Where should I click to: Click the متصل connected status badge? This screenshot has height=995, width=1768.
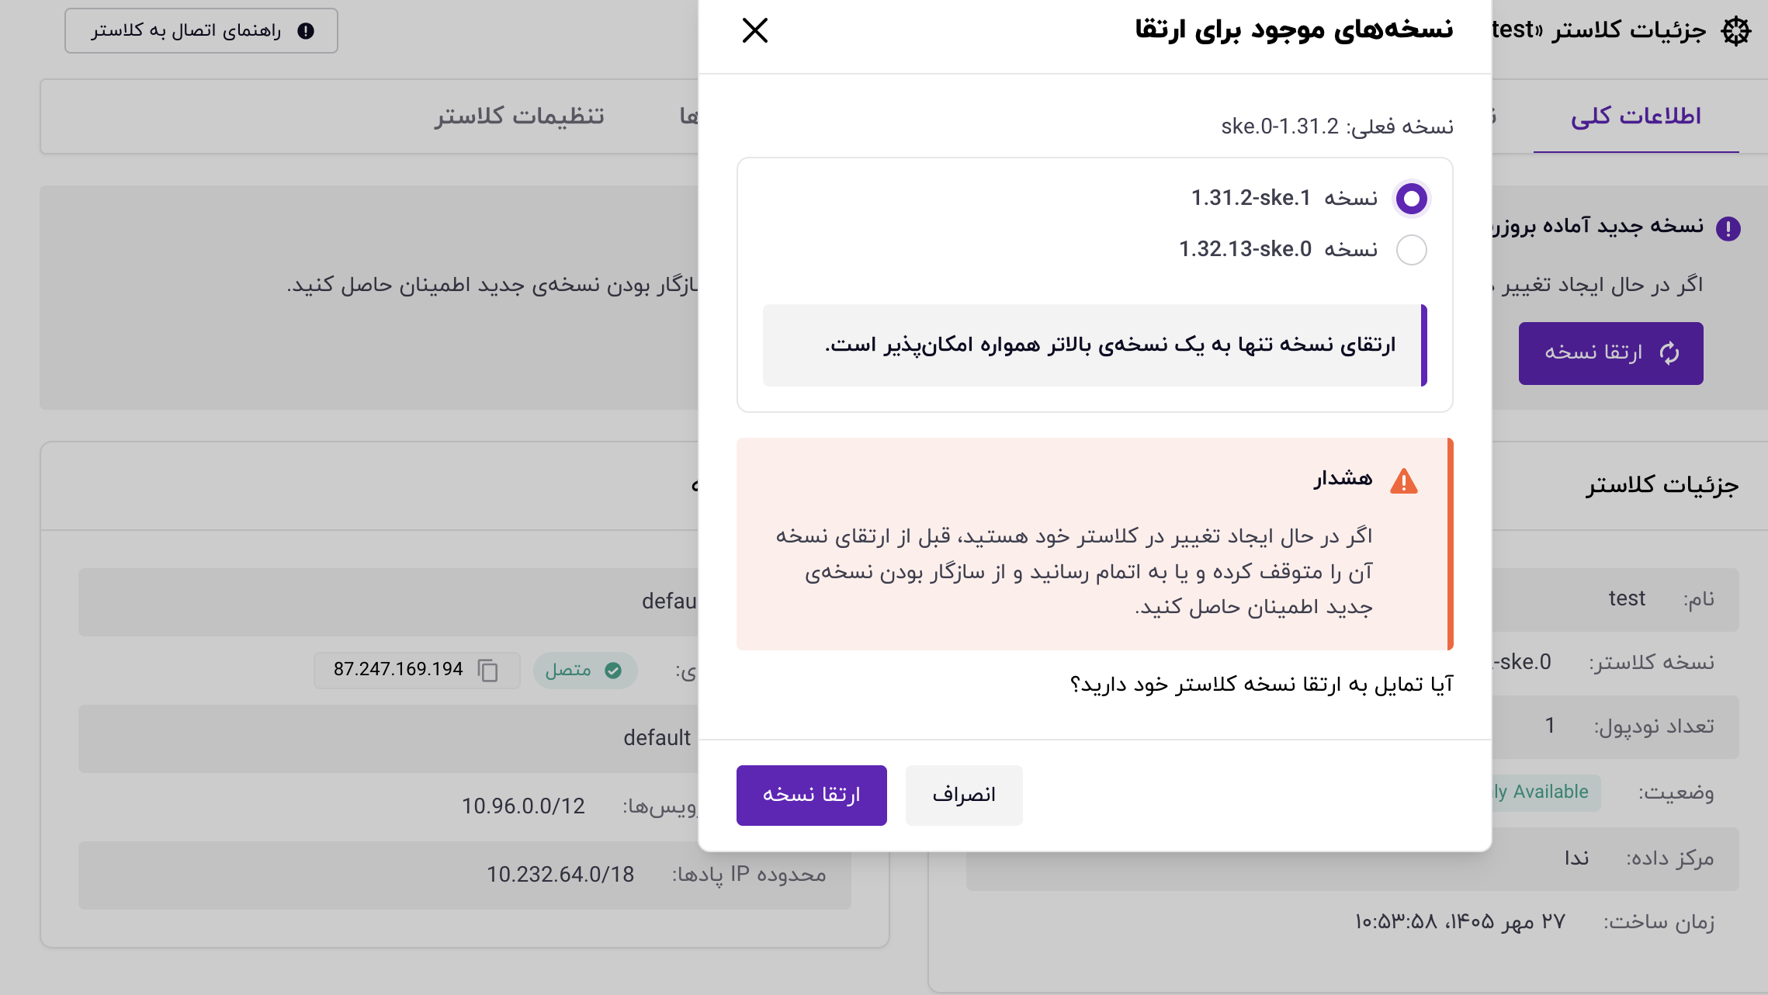coord(585,670)
